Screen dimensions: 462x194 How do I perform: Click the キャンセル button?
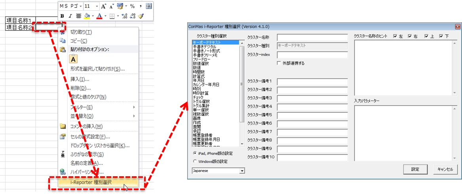(x=446, y=169)
